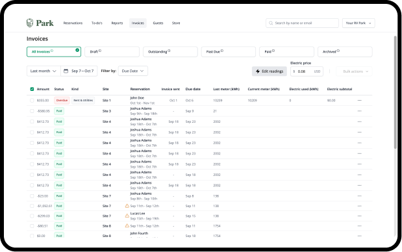The height and width of the screenshot is (252, 402).
Task: Check the box for -$80.51 invoice
Action: pos(32,226)
